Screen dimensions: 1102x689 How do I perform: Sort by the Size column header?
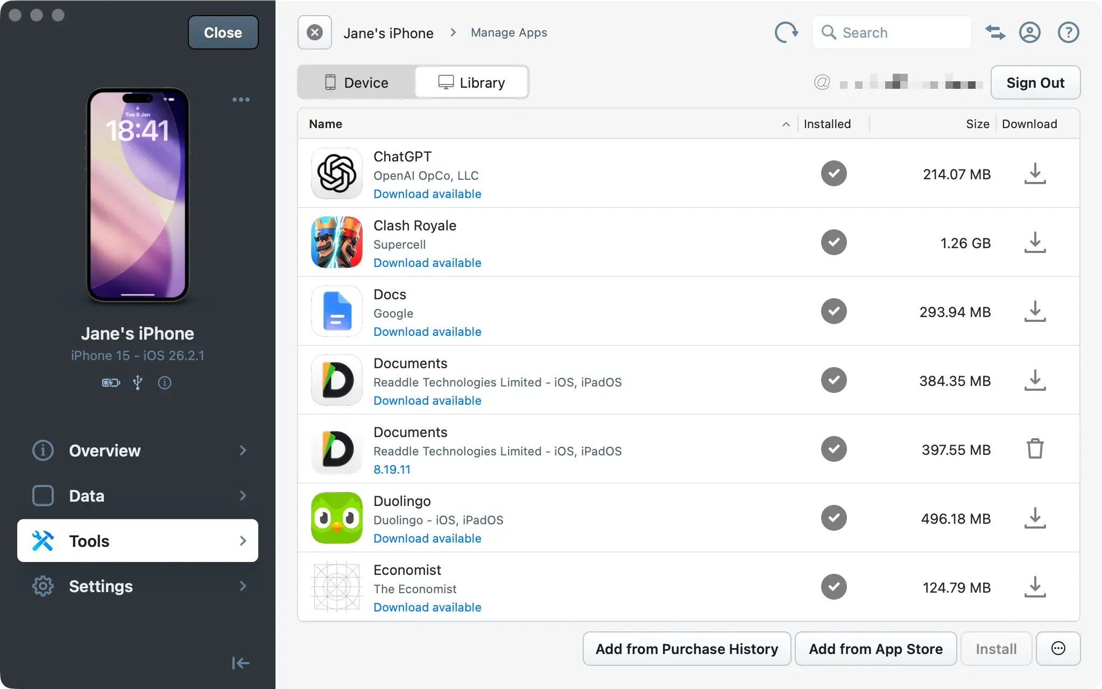click(x=977, y=124)
